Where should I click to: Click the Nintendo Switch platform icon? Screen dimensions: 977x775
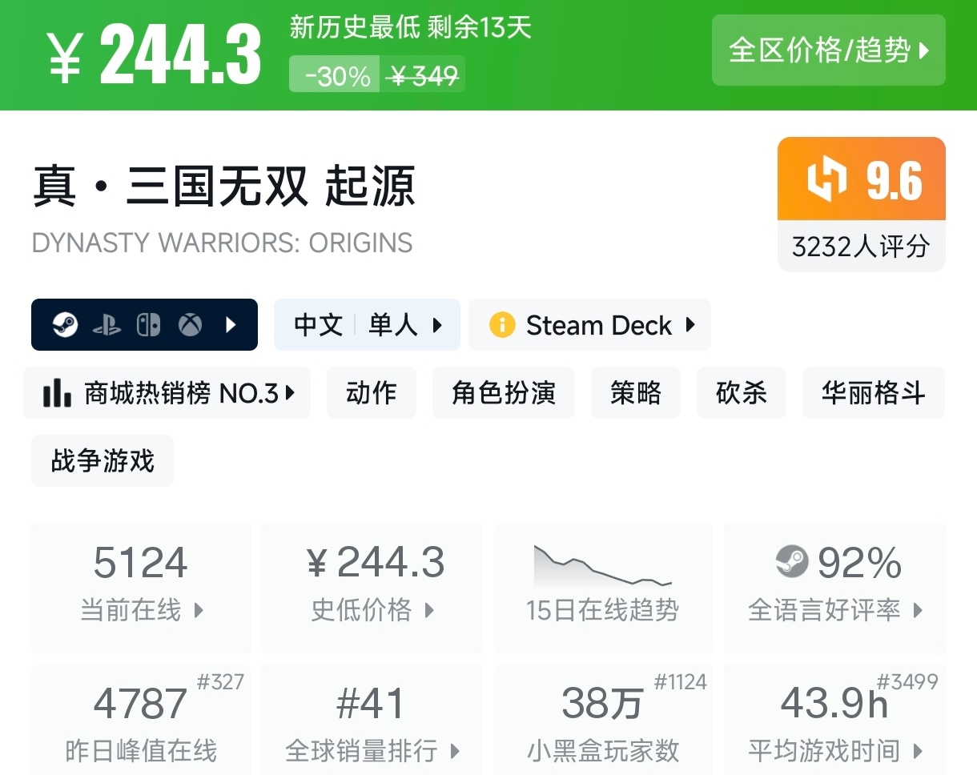(x=148, y=325)
